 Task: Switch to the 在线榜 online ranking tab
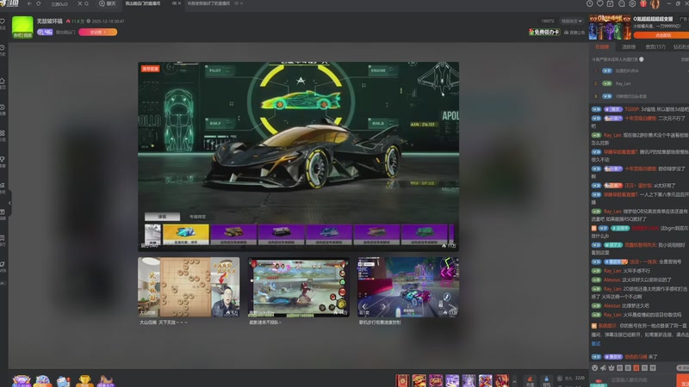click(x=602, y=46)
